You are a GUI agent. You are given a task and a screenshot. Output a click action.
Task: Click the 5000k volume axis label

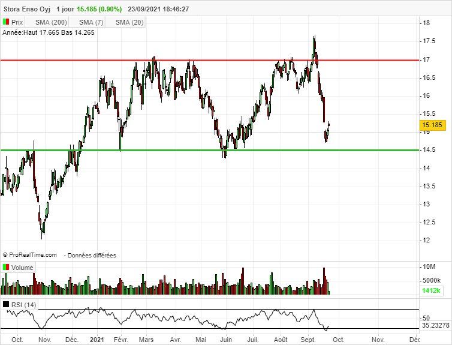(x=432, y=280)
